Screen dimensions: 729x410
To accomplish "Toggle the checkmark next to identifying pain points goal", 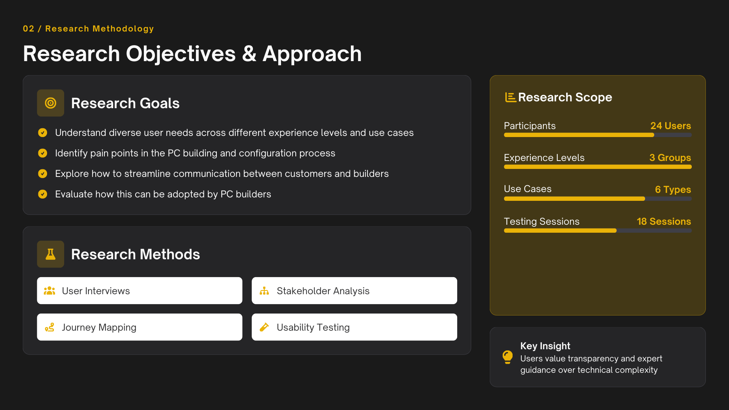I will 43,153.
